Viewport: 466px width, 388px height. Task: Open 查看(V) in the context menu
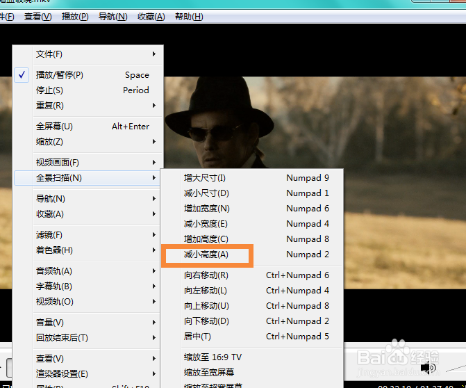click(x=87, y=359)
